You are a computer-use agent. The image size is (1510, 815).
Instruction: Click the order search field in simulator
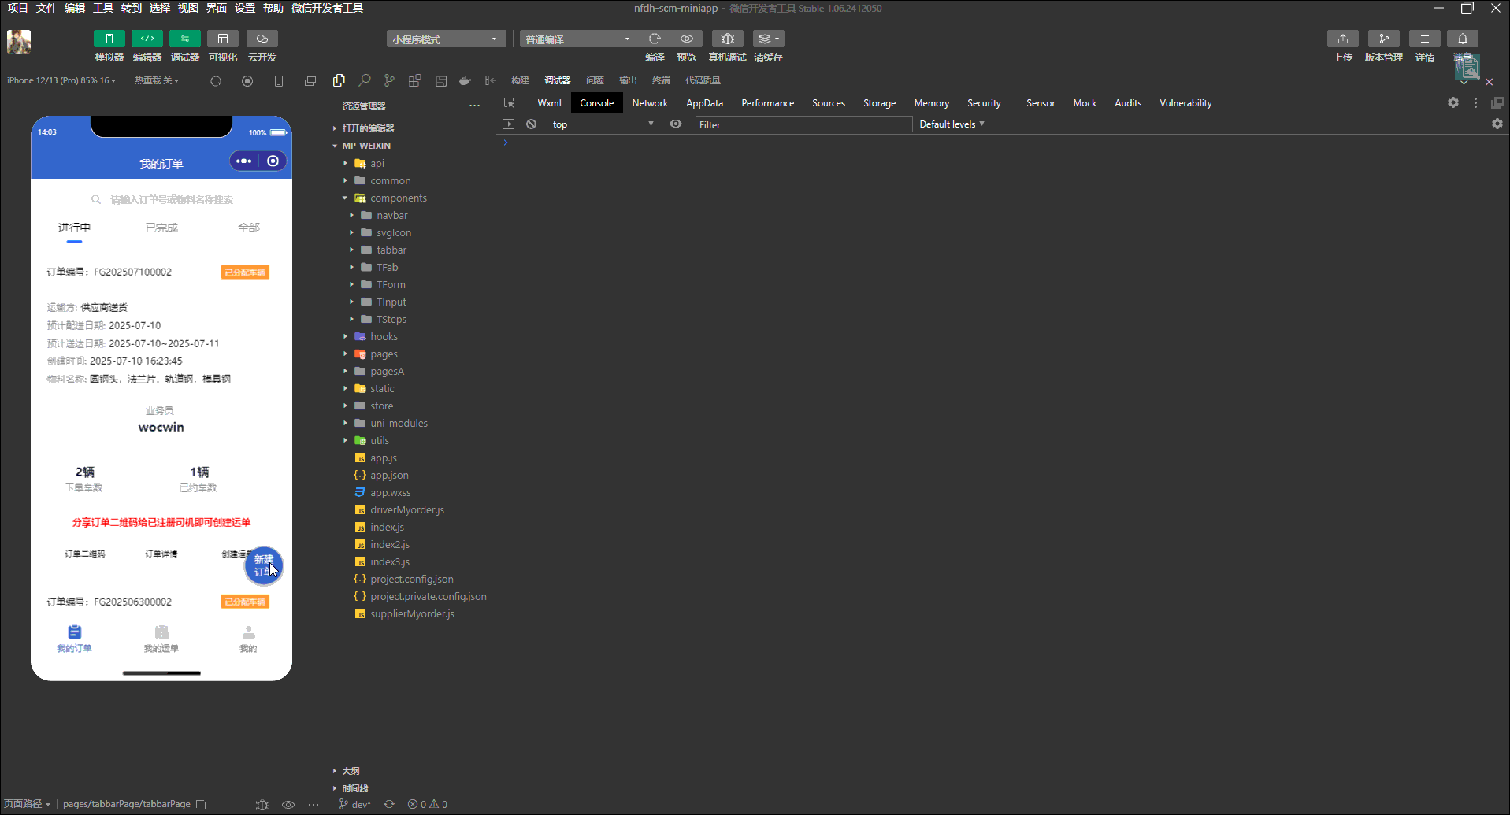pyautogui.click(x=162, y=199)
